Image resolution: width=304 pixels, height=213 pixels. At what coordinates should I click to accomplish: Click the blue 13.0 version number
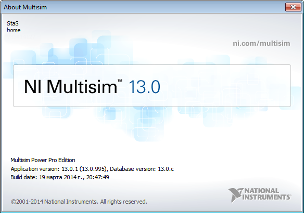(144, 87)
